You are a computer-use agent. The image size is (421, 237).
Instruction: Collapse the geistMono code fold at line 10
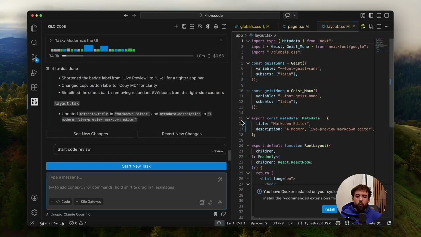[248, 91]
